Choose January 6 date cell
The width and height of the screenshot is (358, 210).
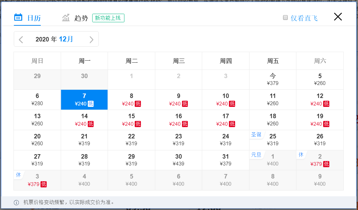178,180
